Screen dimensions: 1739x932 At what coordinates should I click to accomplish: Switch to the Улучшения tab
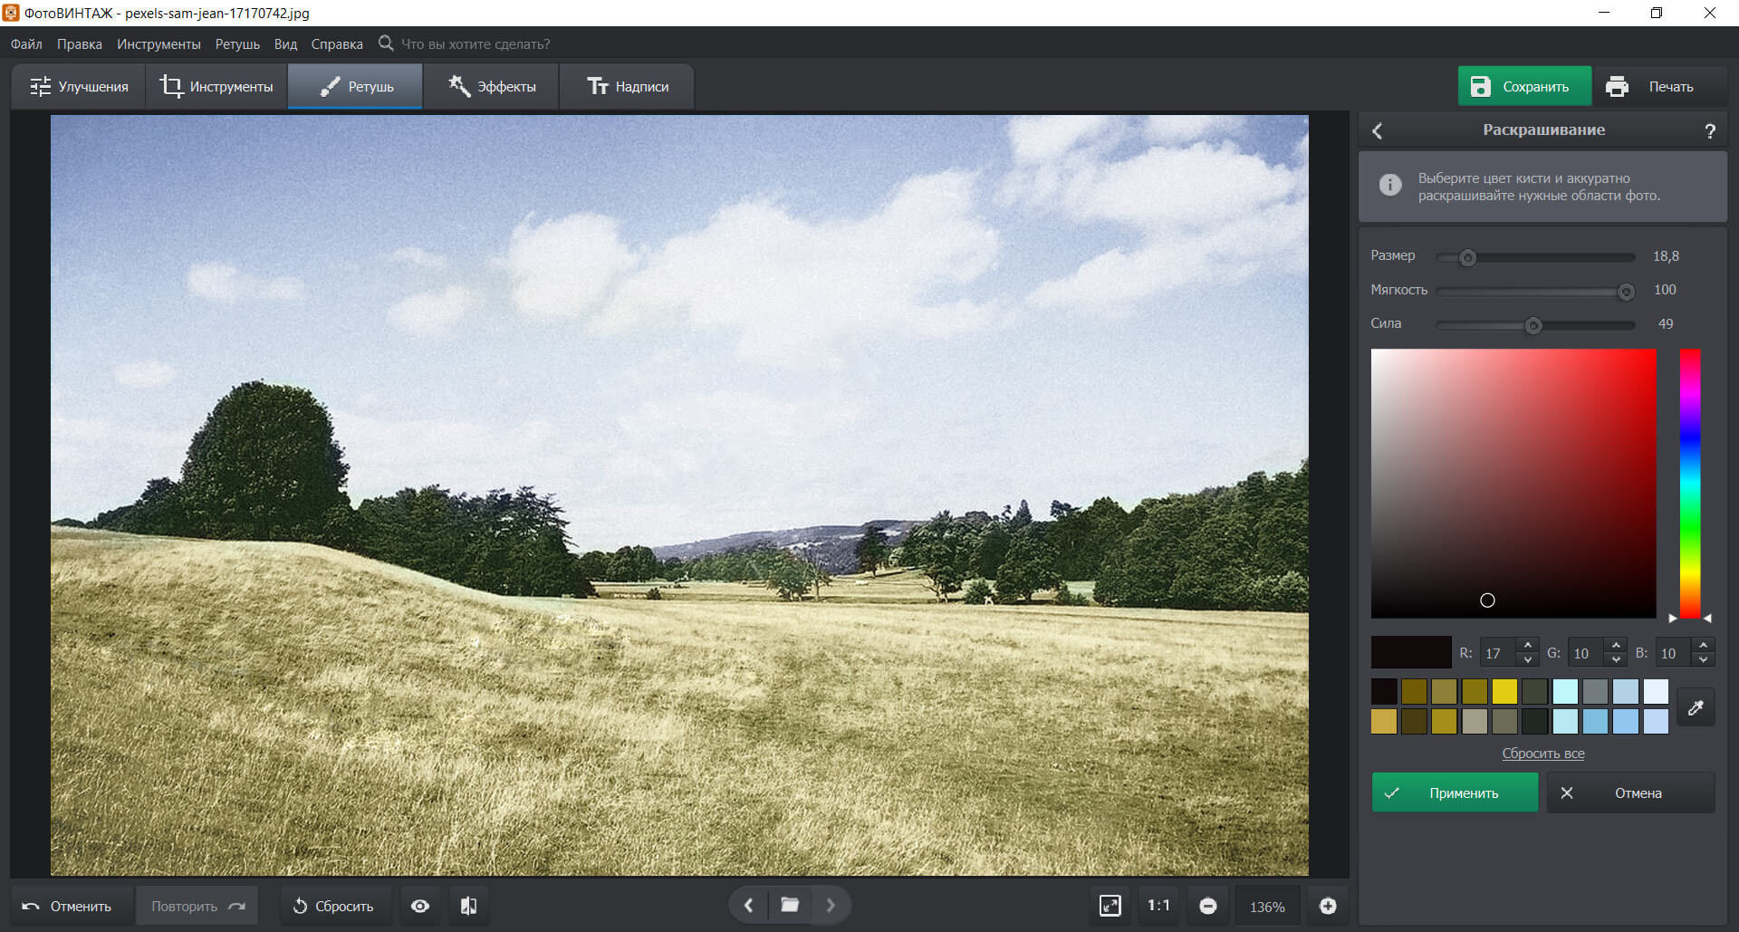79,87
